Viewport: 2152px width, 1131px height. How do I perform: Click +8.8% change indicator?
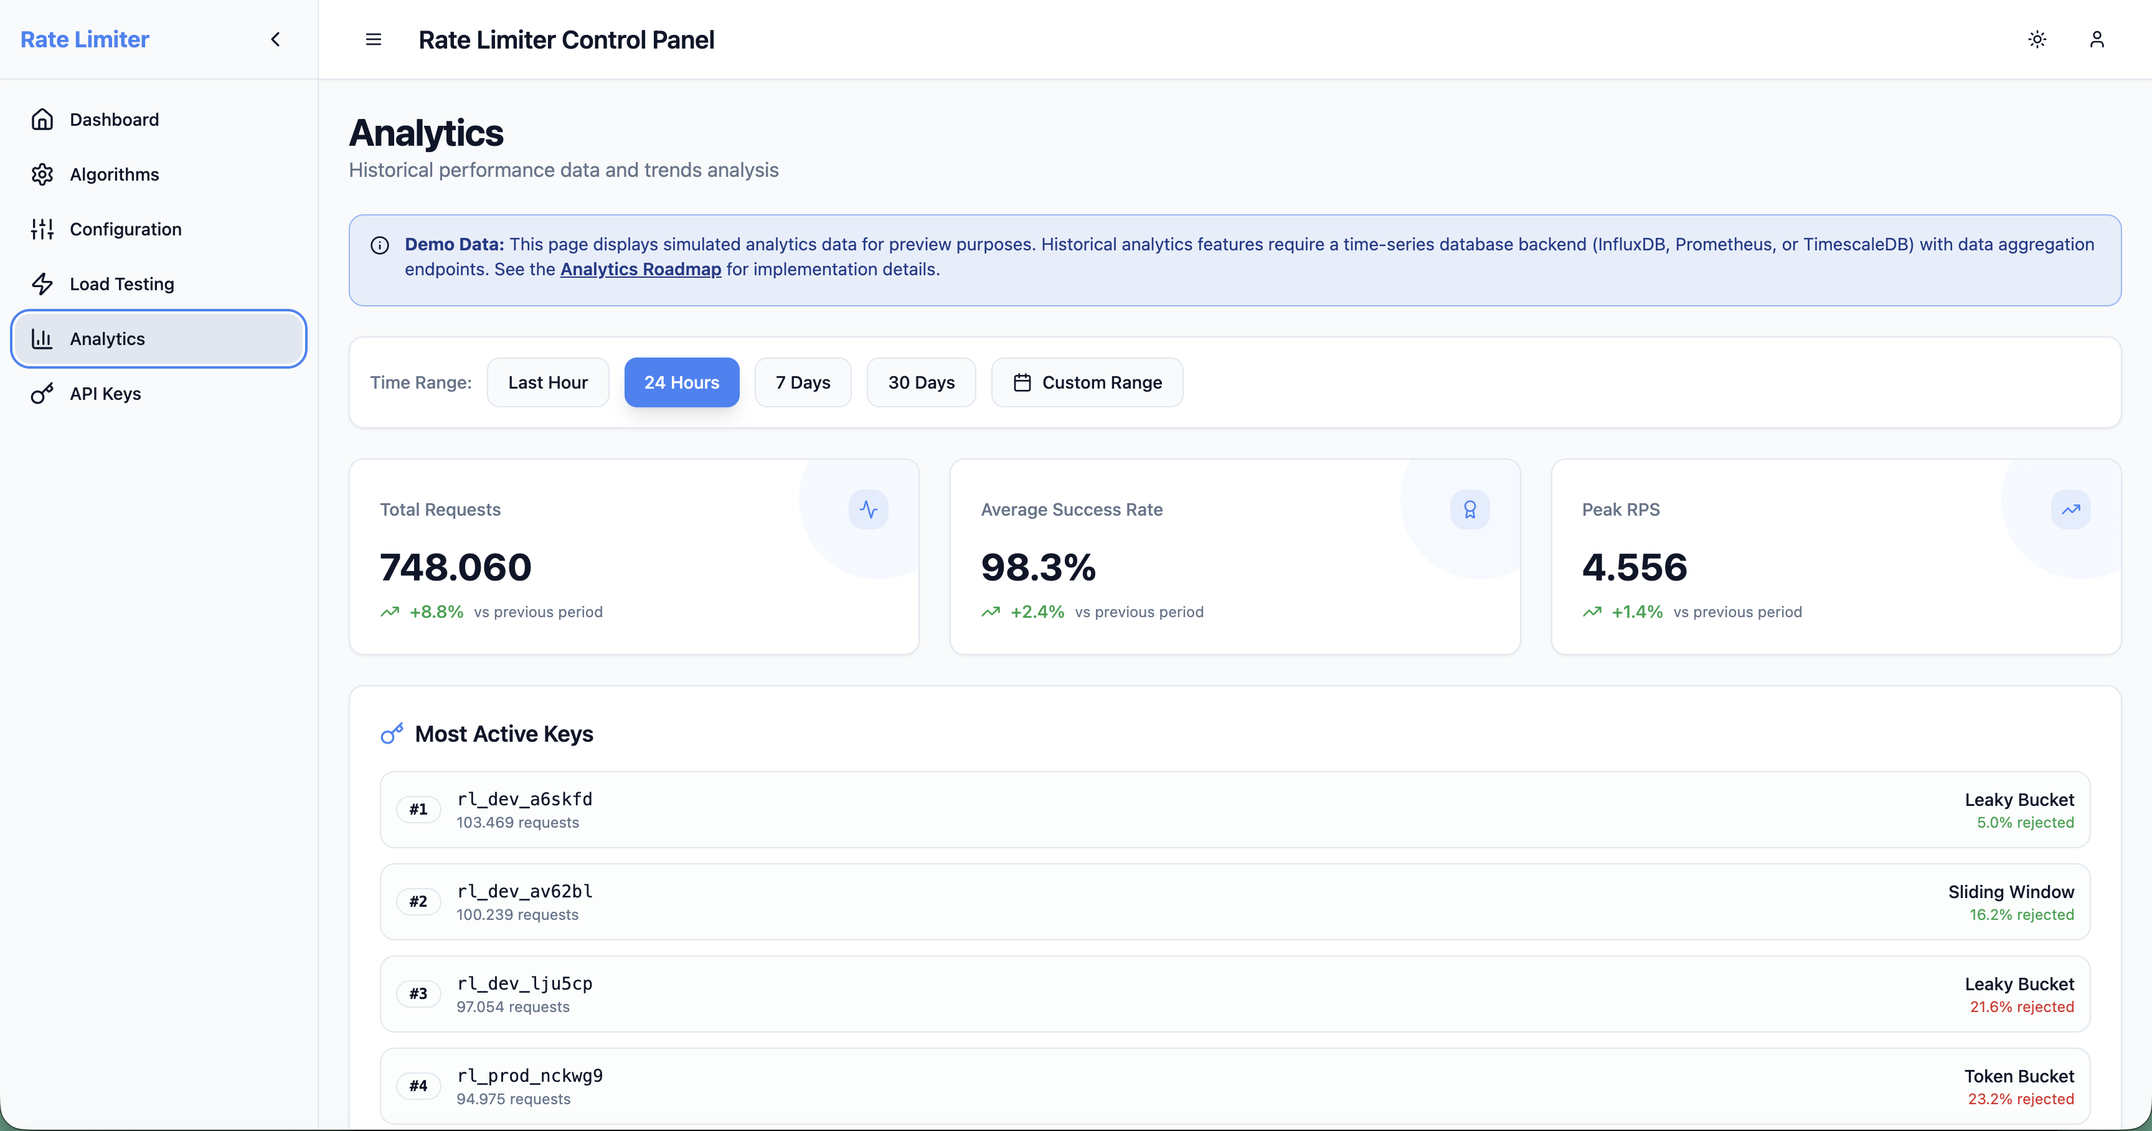[436, 612]
